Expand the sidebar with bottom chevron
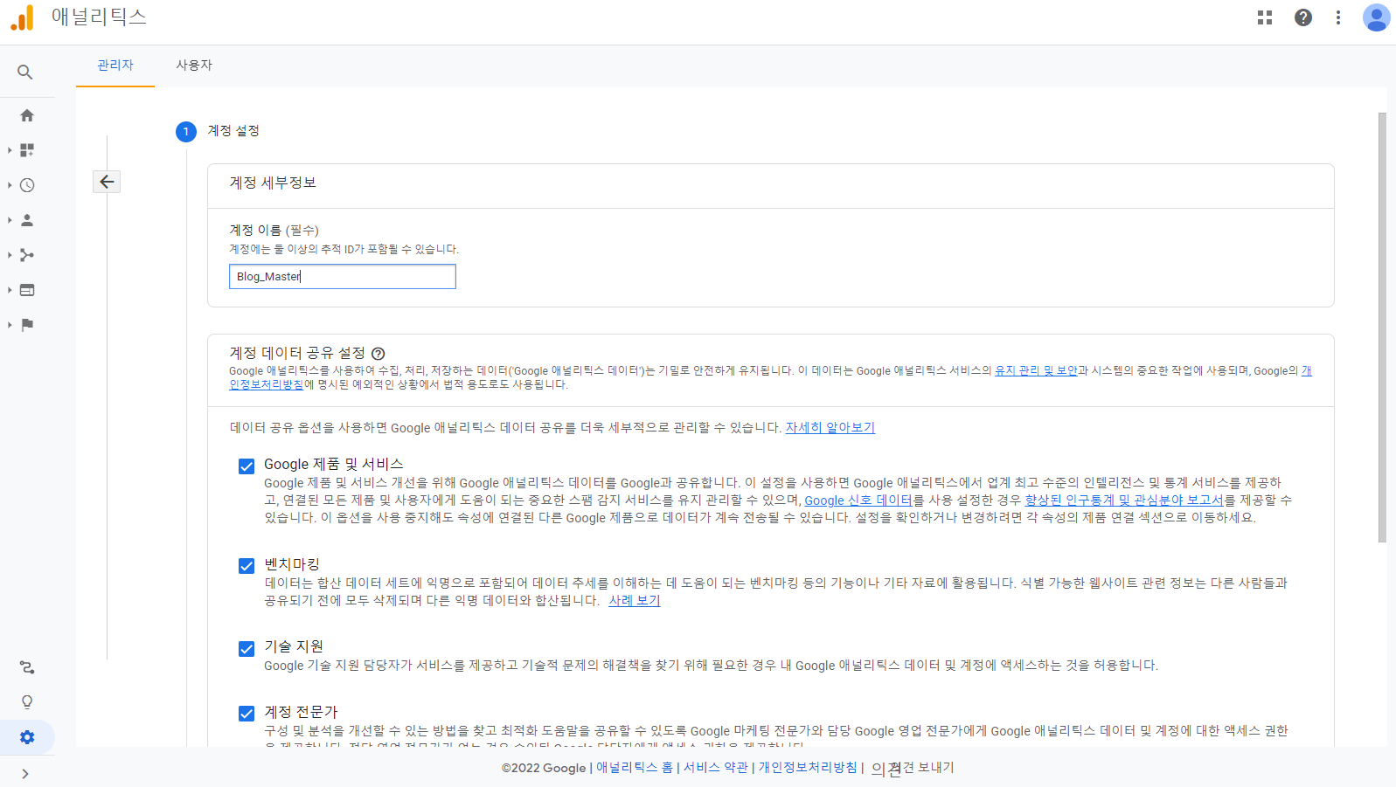Image resolution: width=1396 pixels, height=787 pixels. coord(25,774)
